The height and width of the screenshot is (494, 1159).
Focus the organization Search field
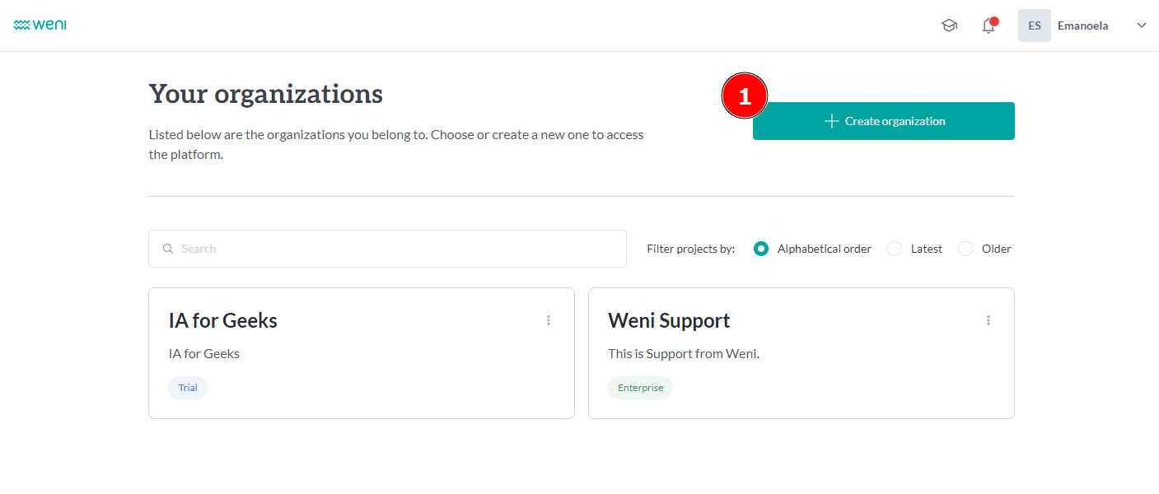tap(395, 249)
